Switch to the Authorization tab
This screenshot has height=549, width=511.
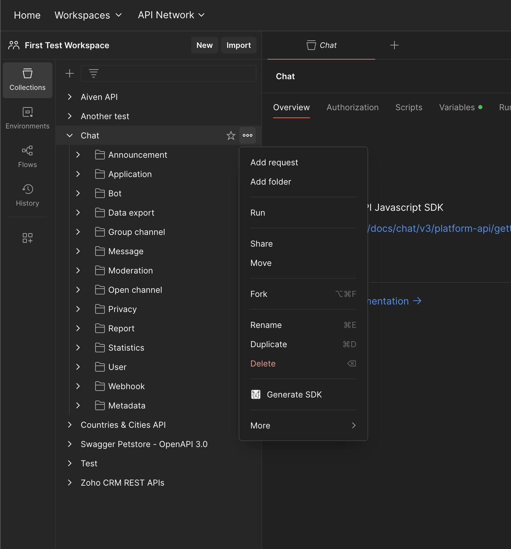pos(352,107)
